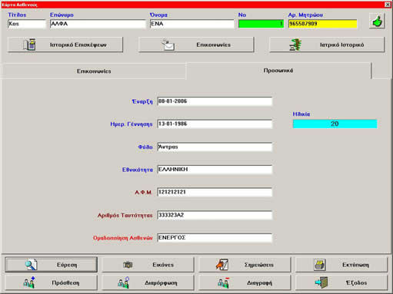Click the printer icon on Εκτύπωση
393x294 pixels.
[x=320, y=265]
